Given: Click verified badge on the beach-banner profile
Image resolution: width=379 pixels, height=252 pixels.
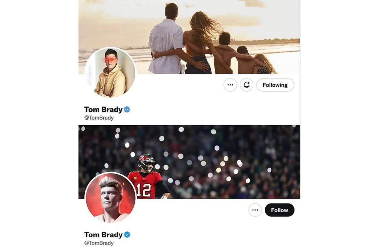Looking at the screenshot, I should tap(127, 110).
